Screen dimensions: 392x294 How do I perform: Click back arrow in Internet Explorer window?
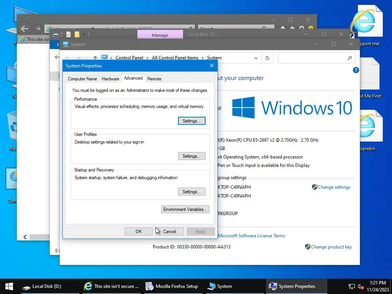[x=24, y=29]
